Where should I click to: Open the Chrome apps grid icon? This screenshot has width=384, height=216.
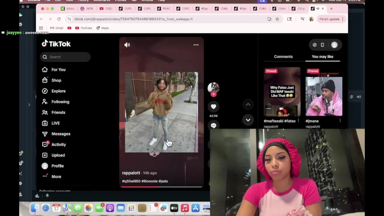click(41, 28)
